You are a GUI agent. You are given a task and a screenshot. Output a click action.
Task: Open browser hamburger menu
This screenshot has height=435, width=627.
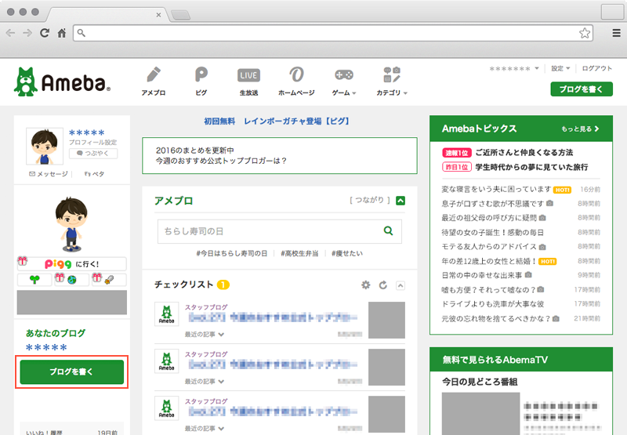click(617, 33)
